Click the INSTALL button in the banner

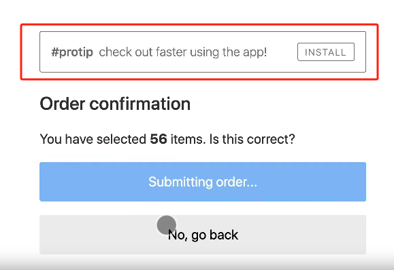326,52
